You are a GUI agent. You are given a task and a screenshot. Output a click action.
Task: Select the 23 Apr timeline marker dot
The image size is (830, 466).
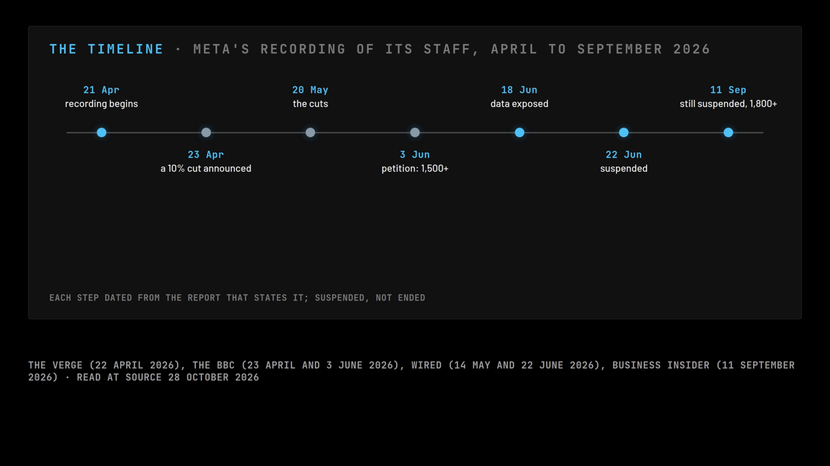206,132
